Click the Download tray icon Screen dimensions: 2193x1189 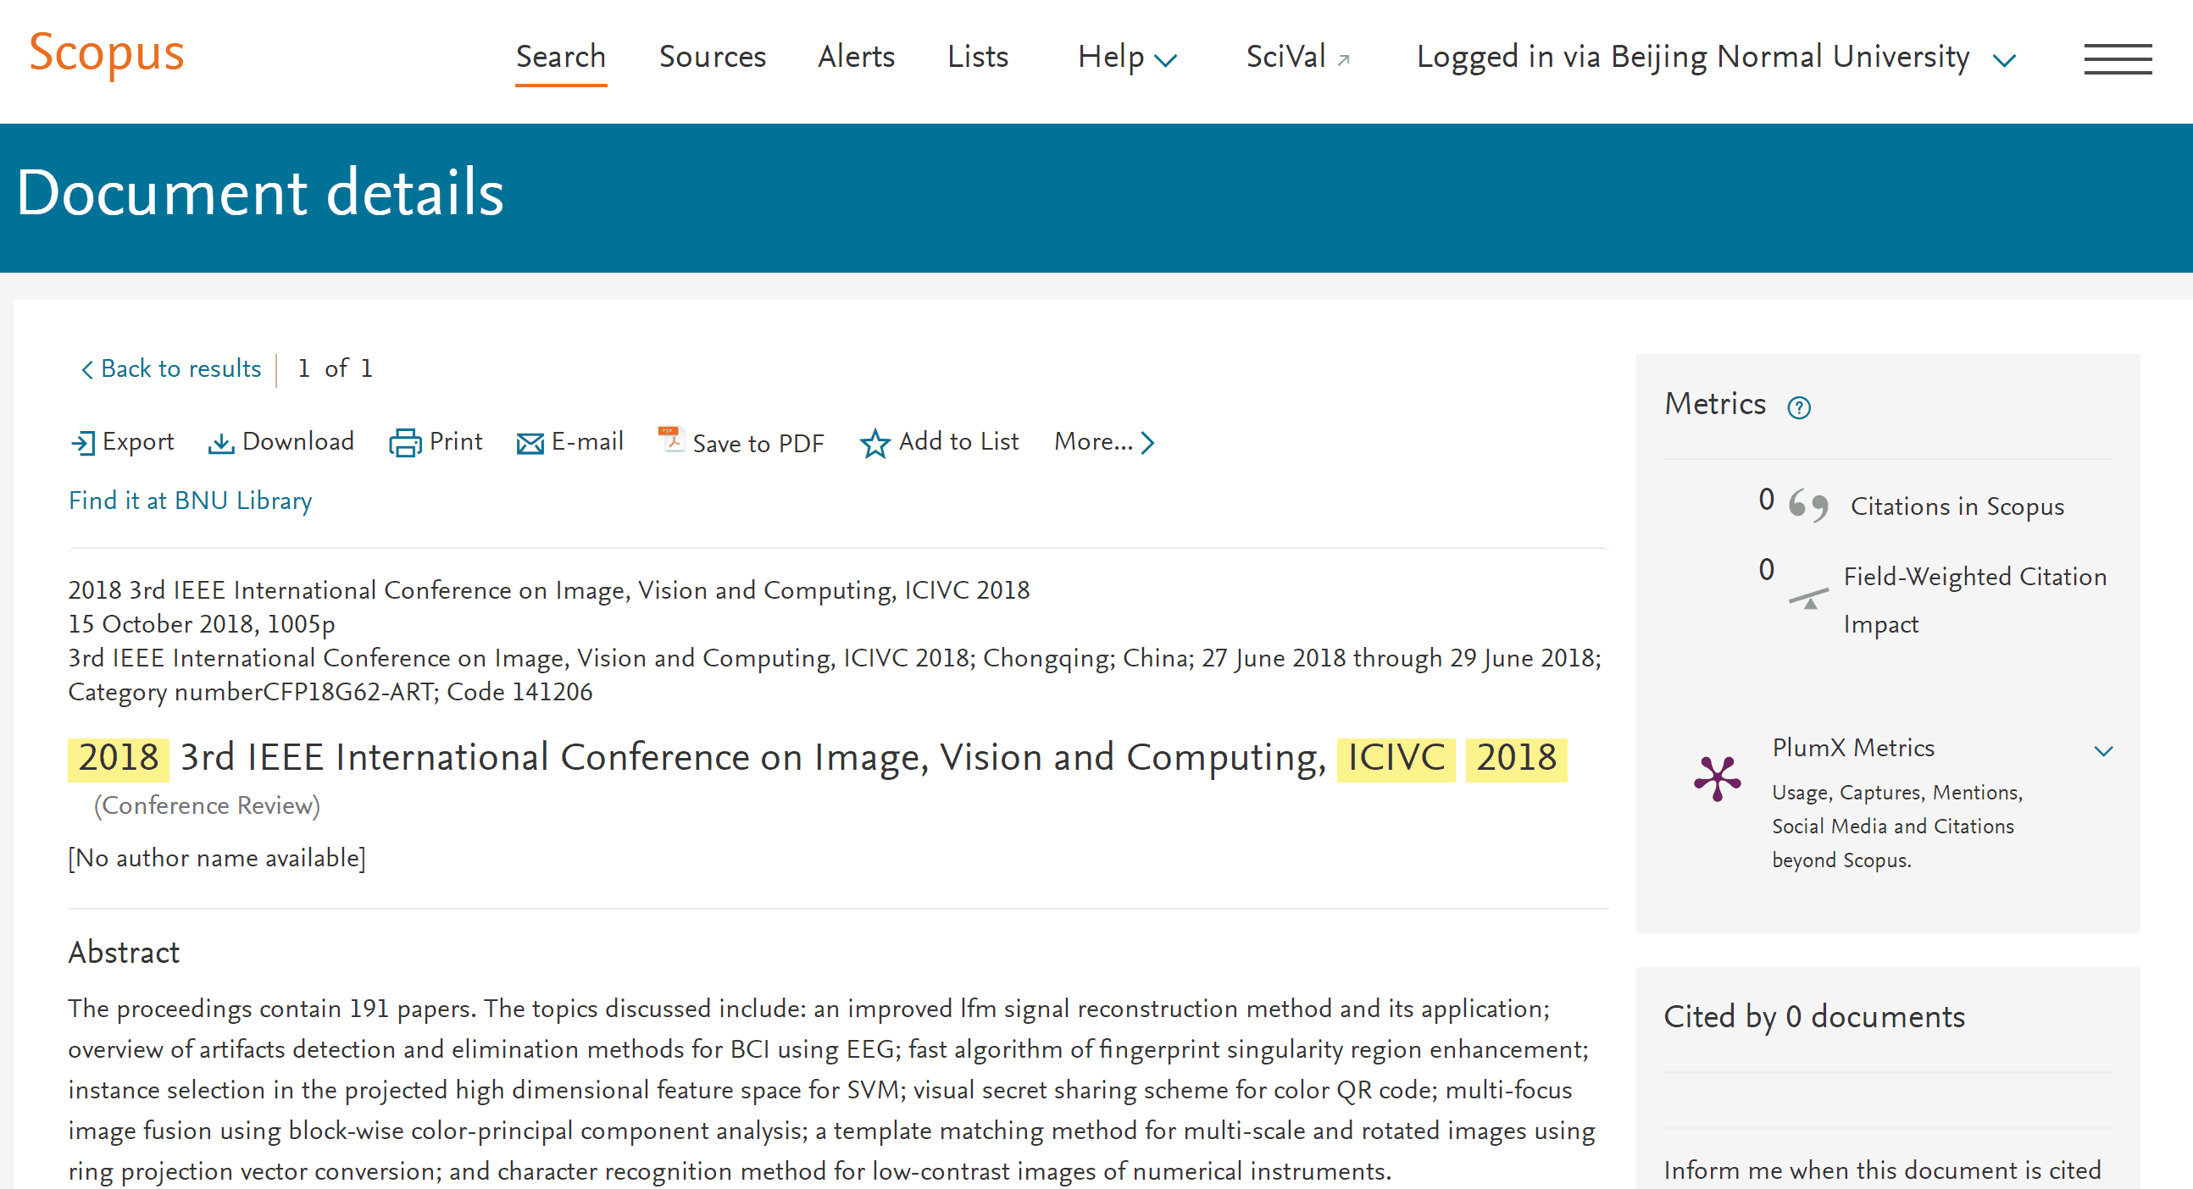pos(220,444)
